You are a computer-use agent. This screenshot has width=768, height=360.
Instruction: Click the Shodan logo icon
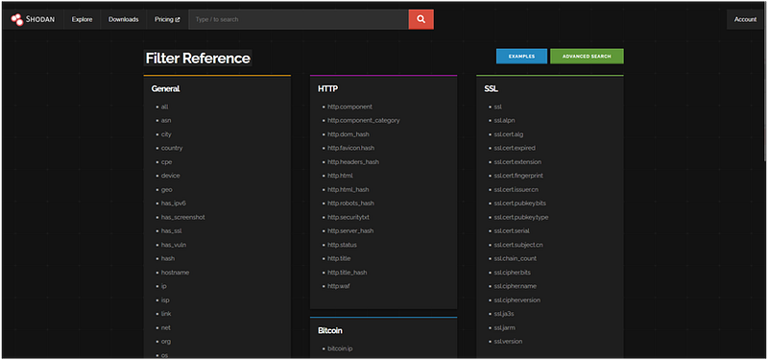17,19
